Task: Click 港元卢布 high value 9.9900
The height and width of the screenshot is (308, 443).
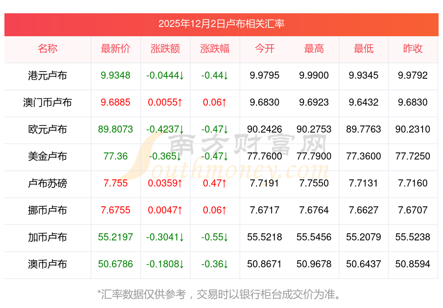Action: (314, 75)
